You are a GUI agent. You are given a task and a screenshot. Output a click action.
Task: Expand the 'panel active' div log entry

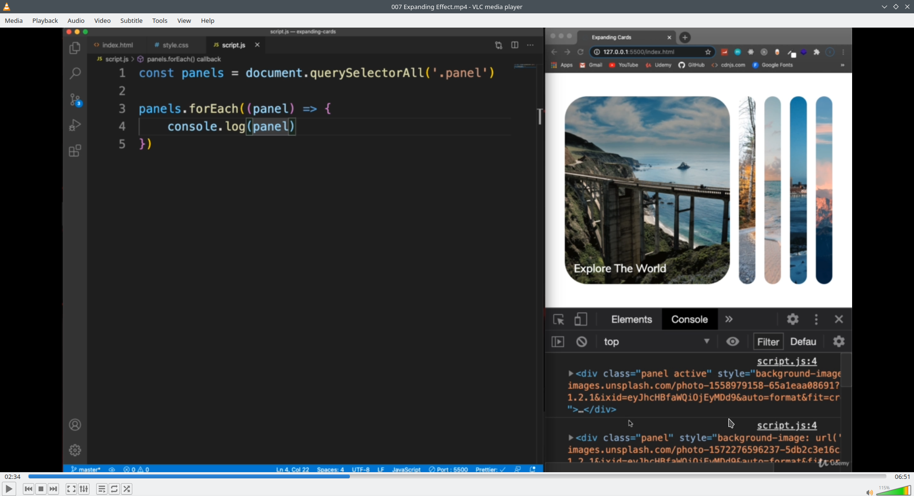pyautogui.click(x=570, y=374)
